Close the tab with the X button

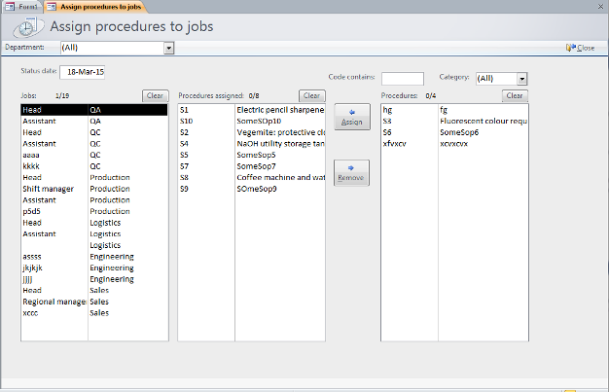600,6
